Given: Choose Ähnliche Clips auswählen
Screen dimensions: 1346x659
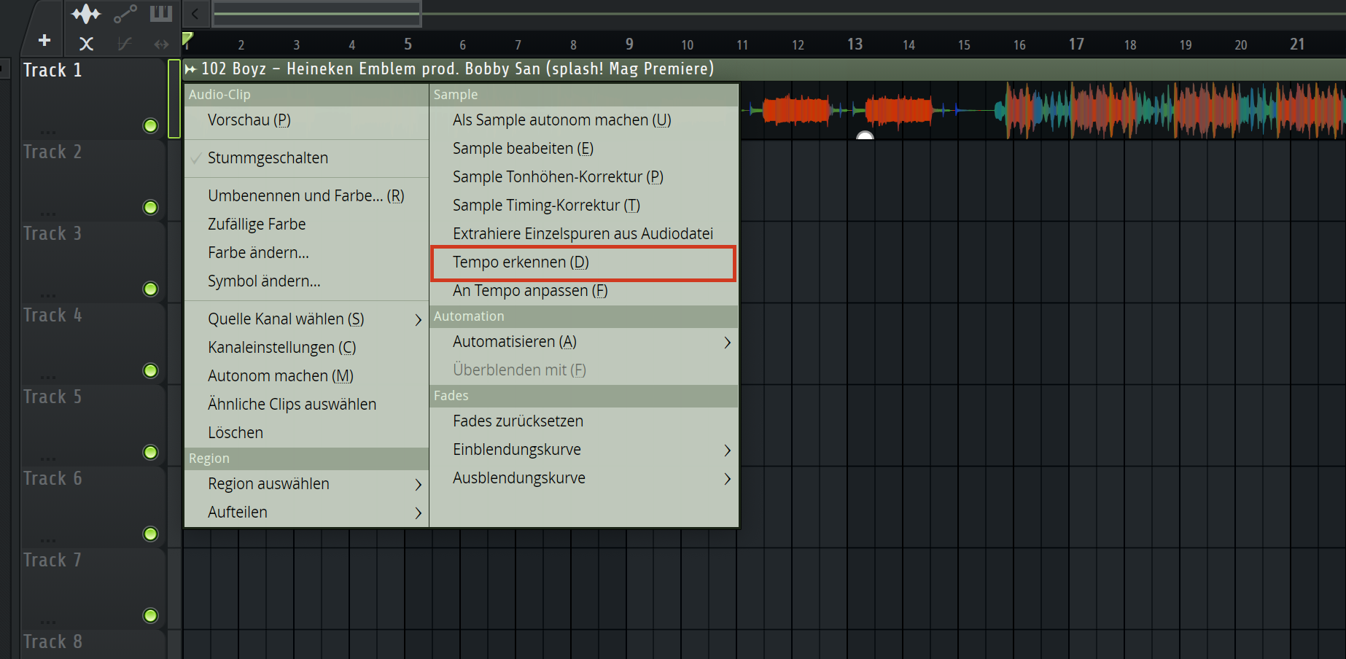Looking at the screenshot, I should click(x=306, y=405).
